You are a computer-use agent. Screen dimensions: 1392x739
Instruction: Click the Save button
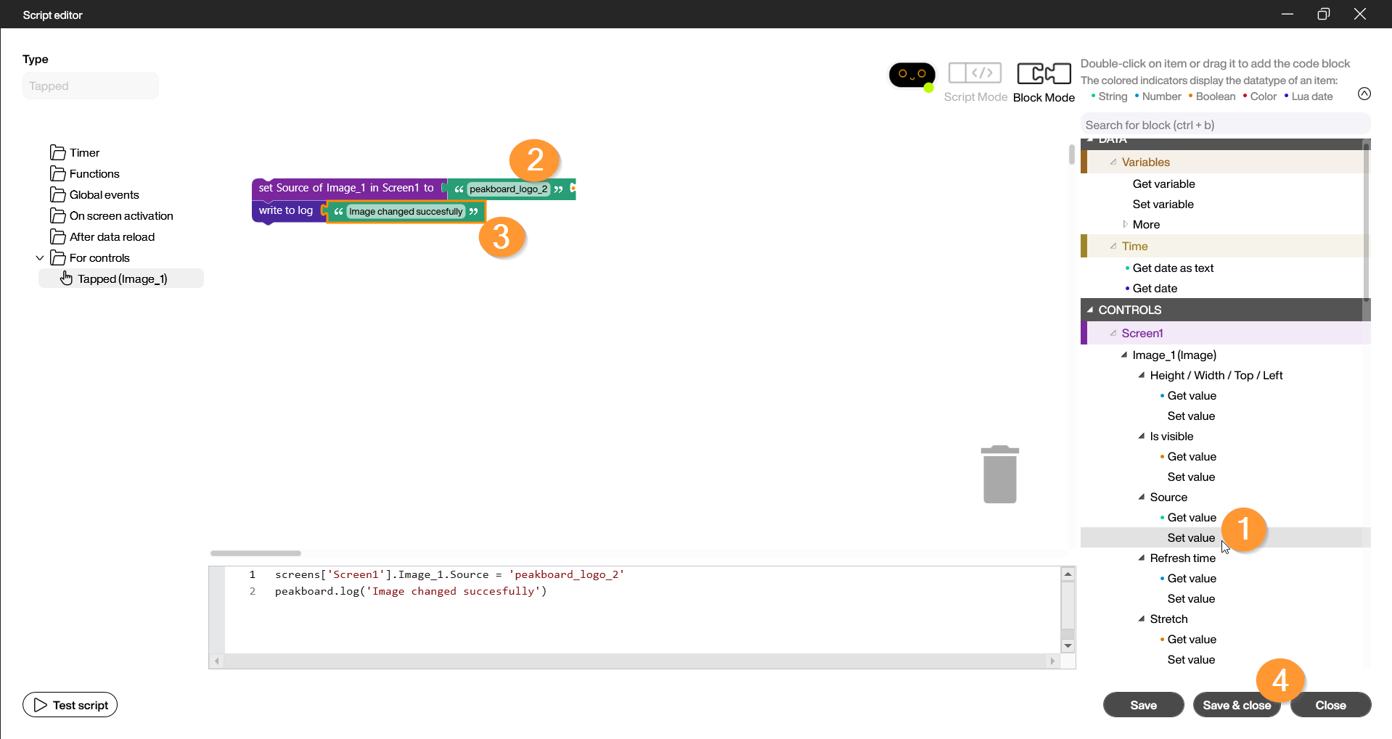(1143, 705)
